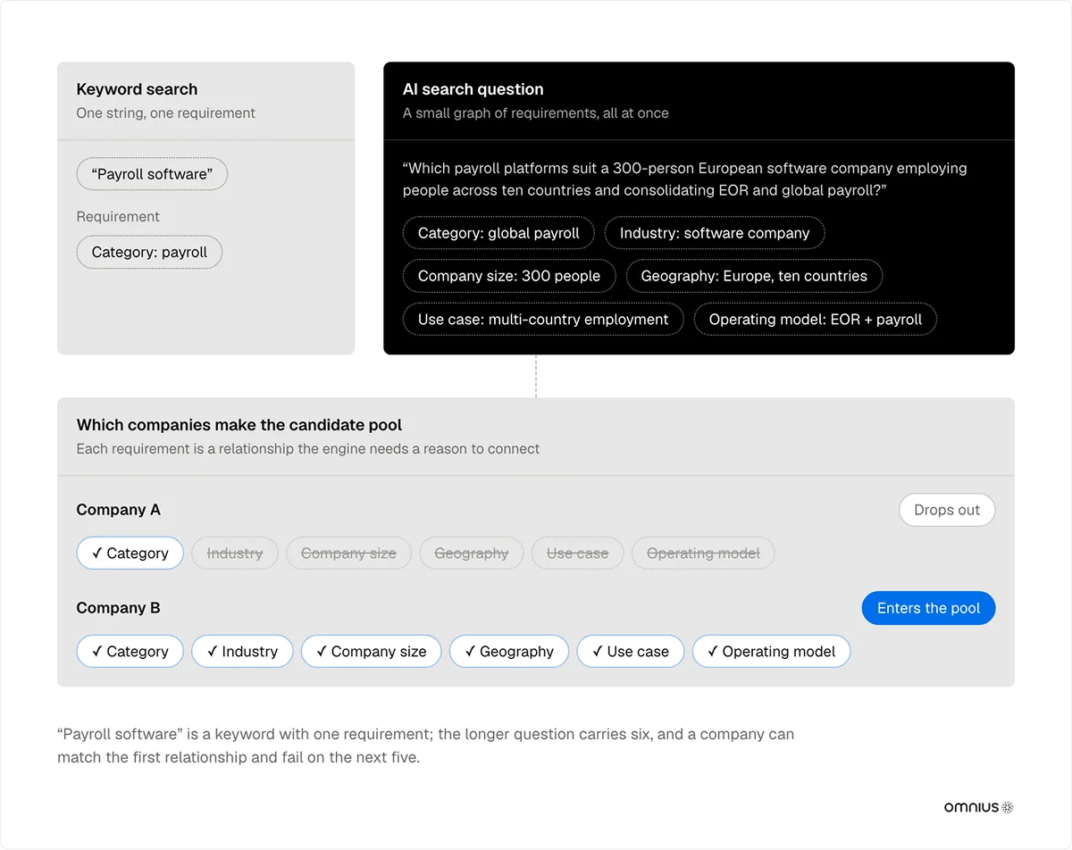
Task: Select Geography: Europe, ten countries chip
Action: click(x=754, y=276)
